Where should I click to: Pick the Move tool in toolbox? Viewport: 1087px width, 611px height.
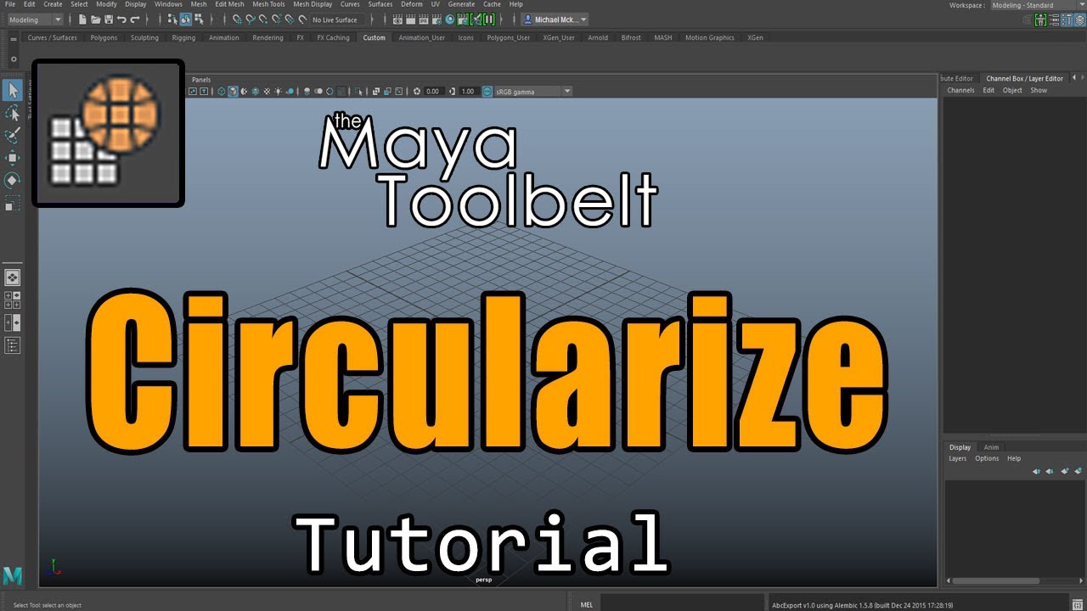point(13,158)
